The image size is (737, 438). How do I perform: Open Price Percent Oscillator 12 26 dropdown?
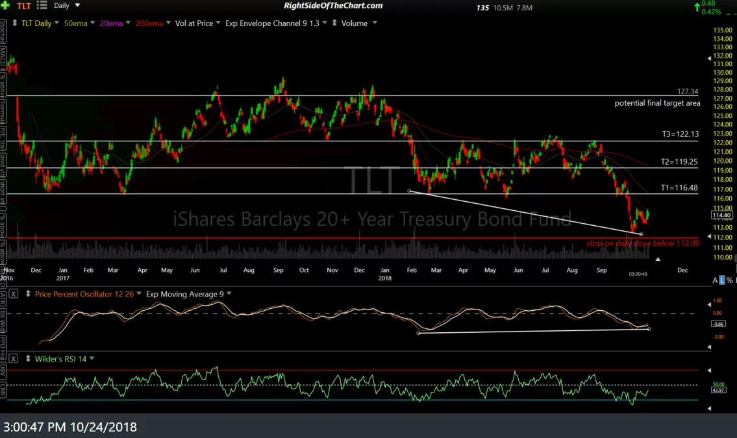(x=139, y=294)
